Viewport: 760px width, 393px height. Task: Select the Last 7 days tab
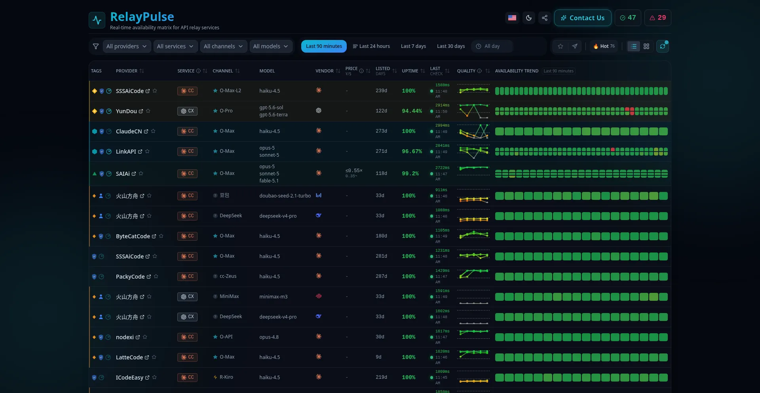click(x=413, y=46)
